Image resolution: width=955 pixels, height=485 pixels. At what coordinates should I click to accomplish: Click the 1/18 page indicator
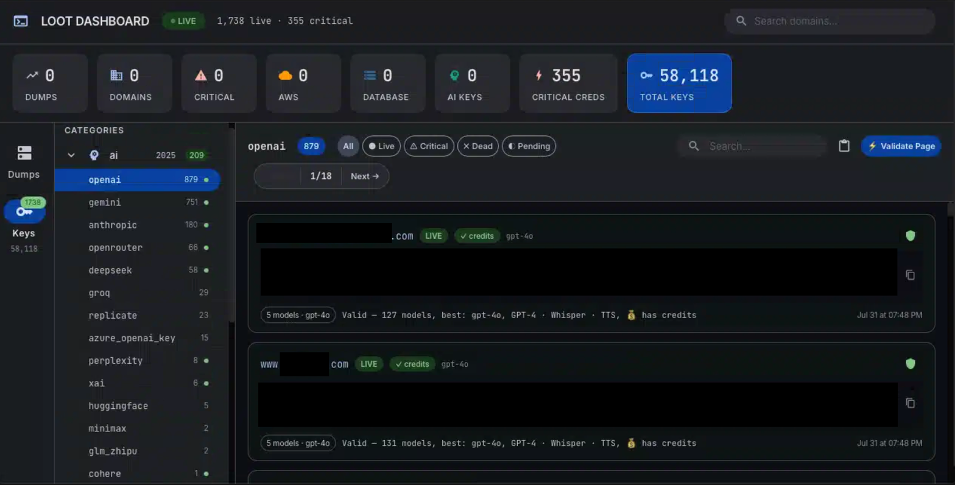(321, 176)
